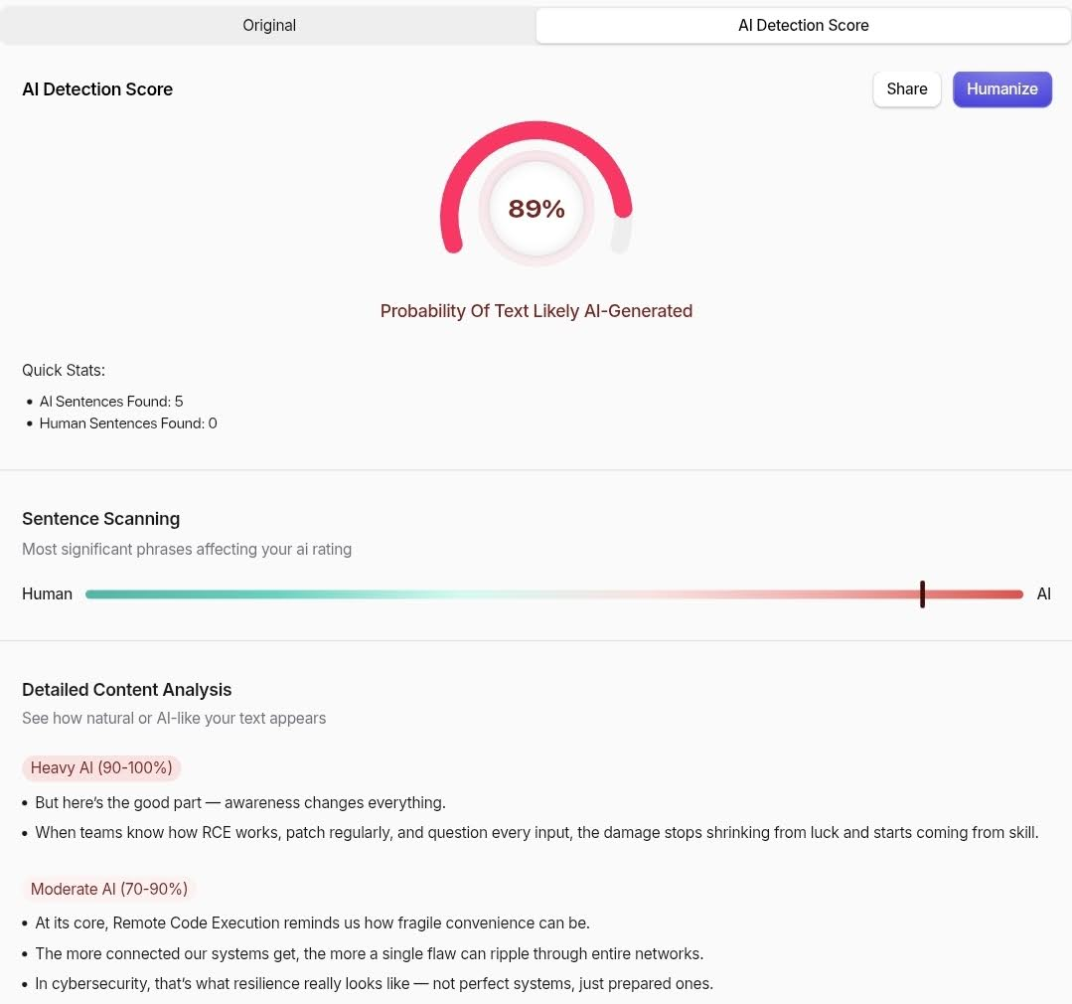Image resolution: width=1072 pixels, height=1004 pixels.
Task: Click the 89% gauge center
Action: [x=536, y=209]
